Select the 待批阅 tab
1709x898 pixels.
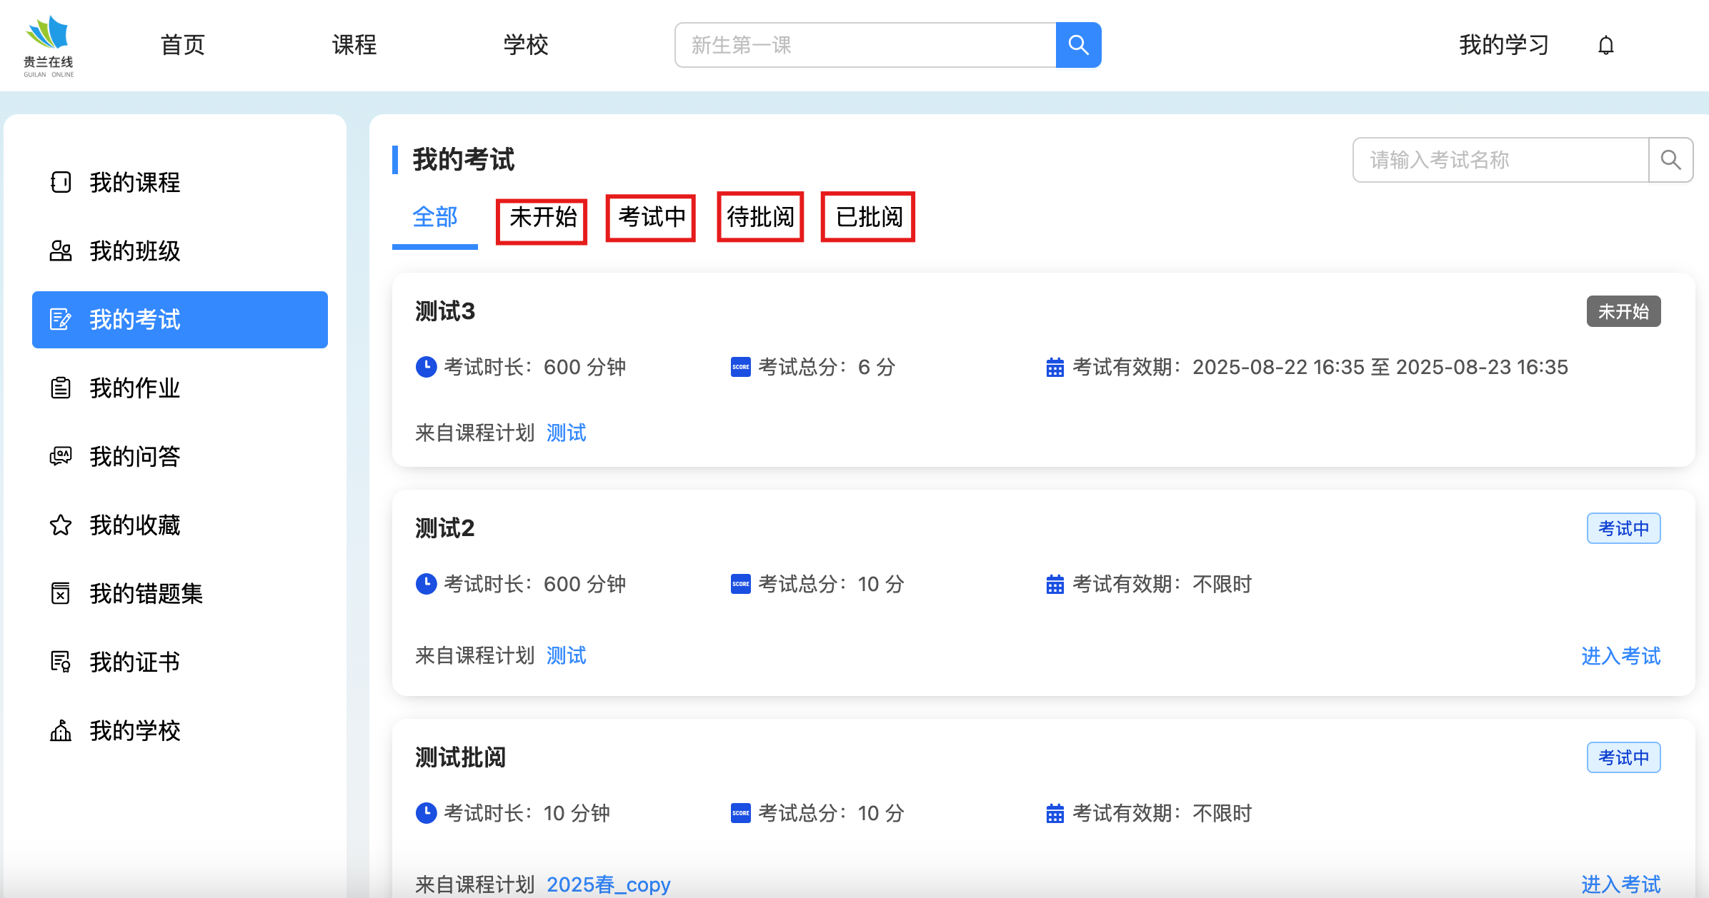click(760, 218)
